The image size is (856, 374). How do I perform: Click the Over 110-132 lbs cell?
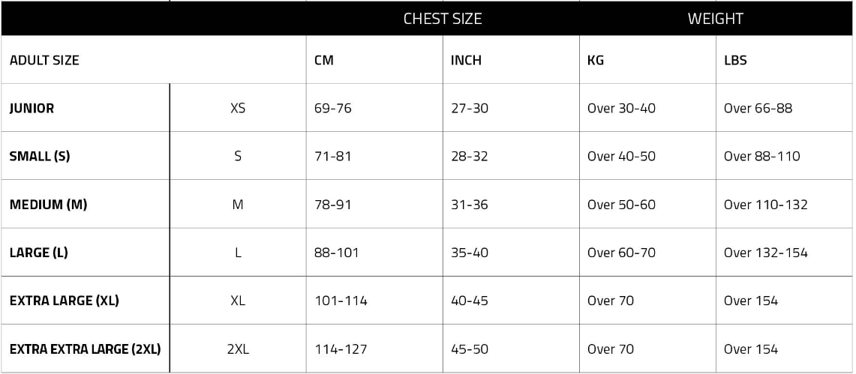[x=766, y=205]
